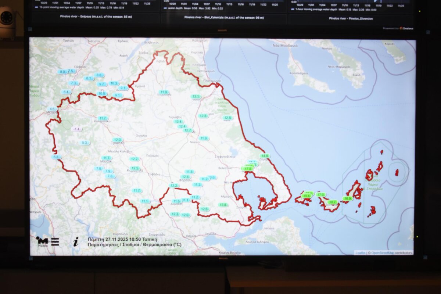Select the Pineios river - Enipeas panel title

pyautogui.click(x=96, y=17)
